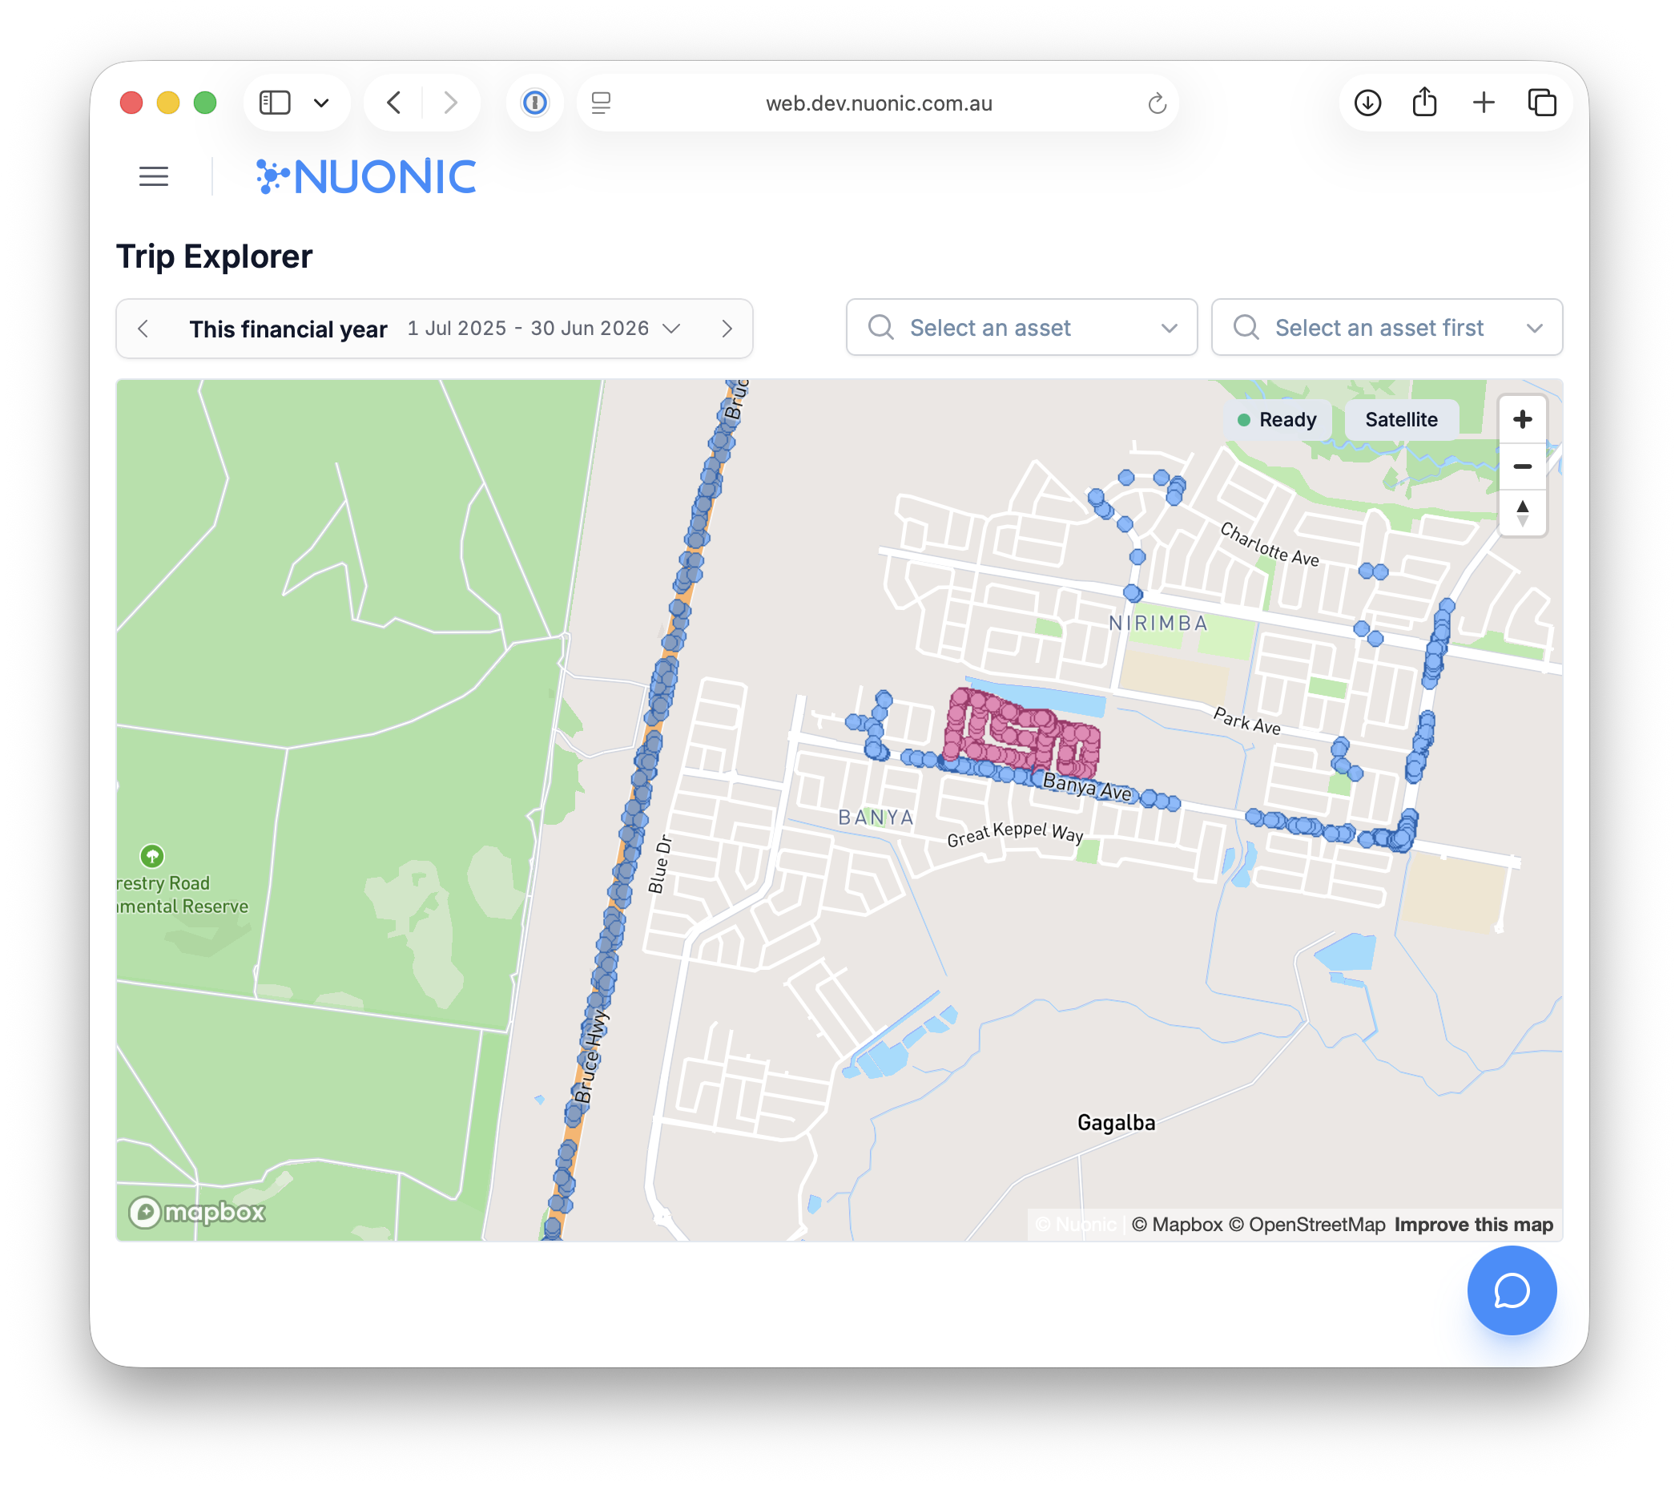
Task: Click the NIRIMBA suburb label
Action: coord(1158,623)
